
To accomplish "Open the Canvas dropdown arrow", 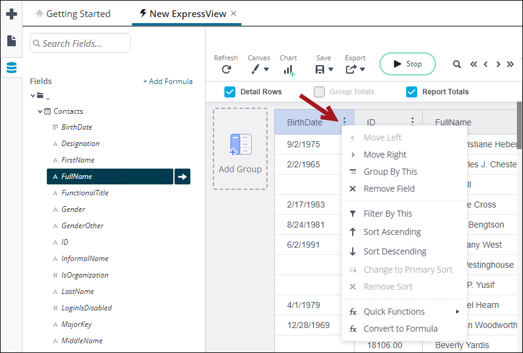I will coord(266,69).
